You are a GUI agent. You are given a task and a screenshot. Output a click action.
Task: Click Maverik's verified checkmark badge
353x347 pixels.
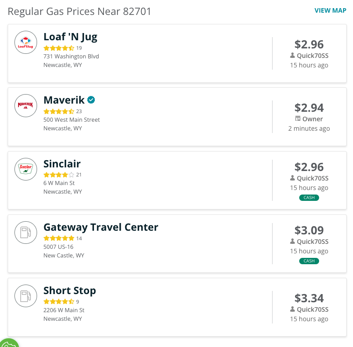(91, 100)
